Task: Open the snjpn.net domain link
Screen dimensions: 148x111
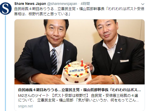Action: (x=25, y=106)
